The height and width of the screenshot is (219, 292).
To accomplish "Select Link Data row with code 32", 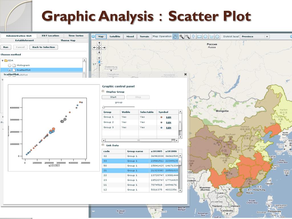I will [140, 156].
